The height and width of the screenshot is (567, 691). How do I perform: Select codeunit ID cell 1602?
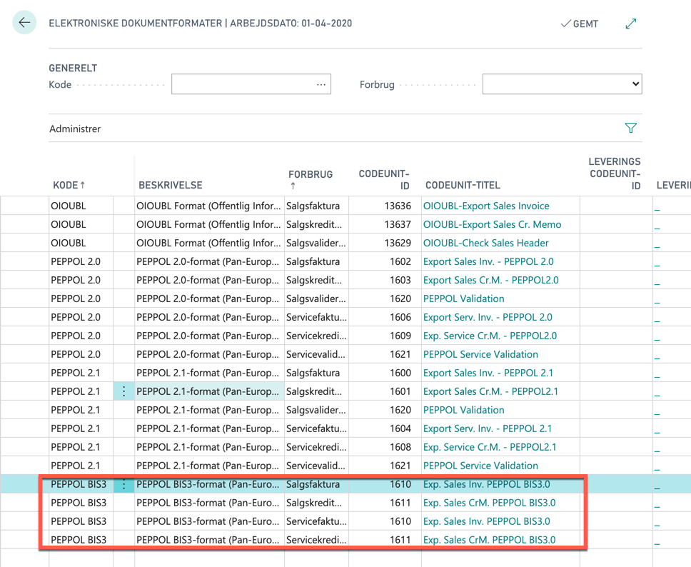(x=385, y=261)
